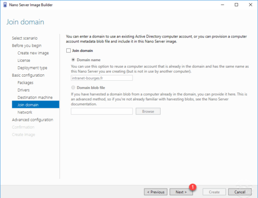Open the Basic configuration step
This screenshot has width=258, height=198.
click(28, 75)
